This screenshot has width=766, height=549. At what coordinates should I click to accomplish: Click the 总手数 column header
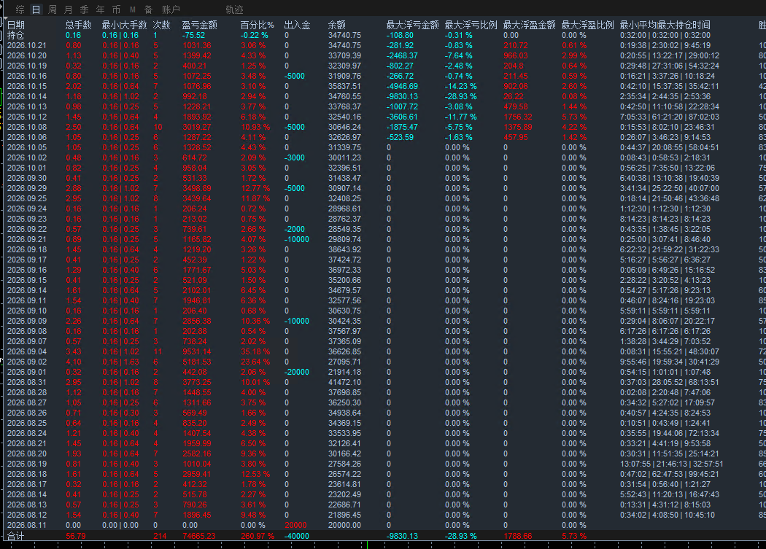click(x=79, y=25)
